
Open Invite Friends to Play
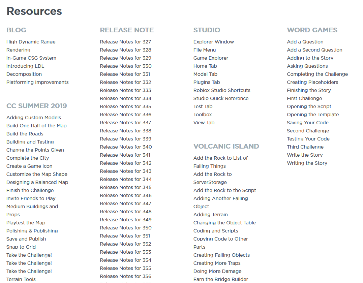pyautogui.click(x=31, y=198)
